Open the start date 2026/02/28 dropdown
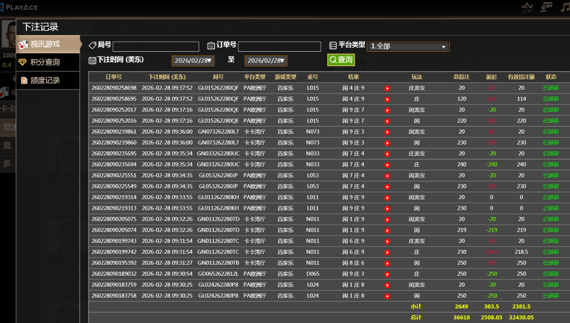Screen dimensions: 570x323 193,60
